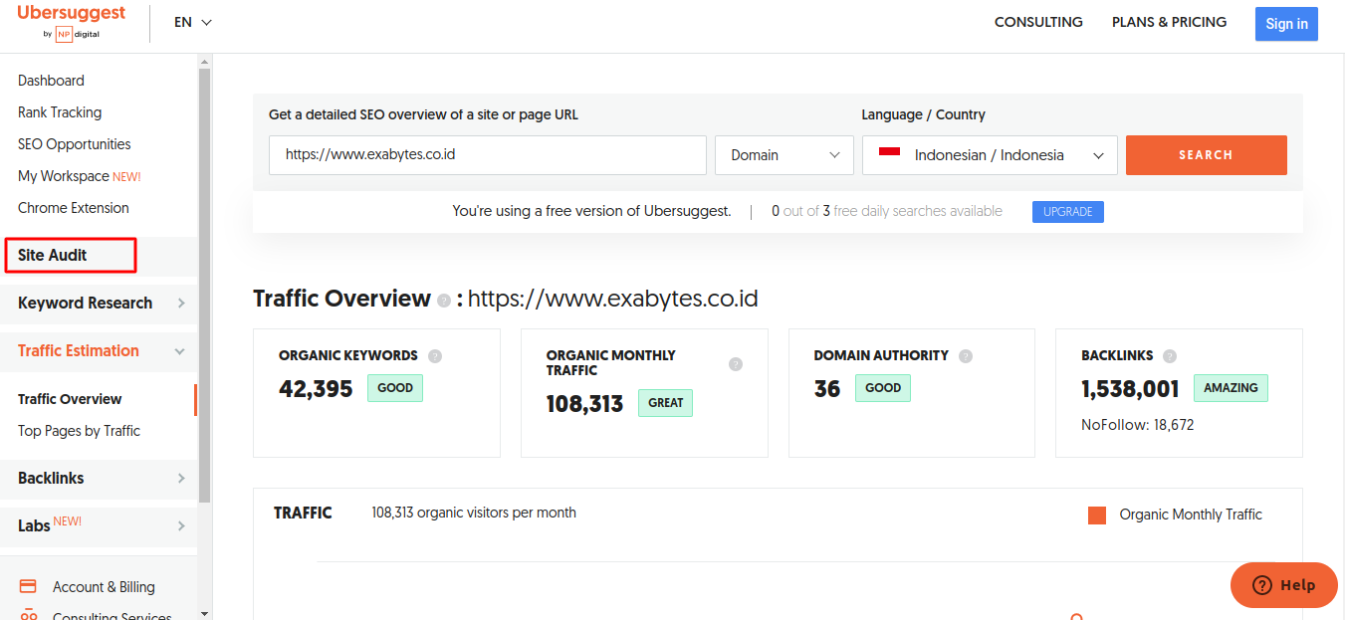Viewport: 1345px width, 620px height.
Task: Click the Indonesian flag icon
Action: coord(890,154)
